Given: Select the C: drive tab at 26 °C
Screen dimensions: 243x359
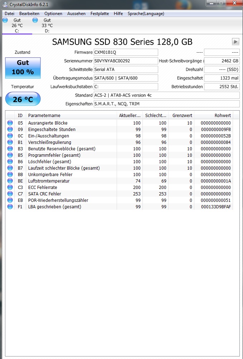Looking at the screenshot, I should [x=17, y=25].
